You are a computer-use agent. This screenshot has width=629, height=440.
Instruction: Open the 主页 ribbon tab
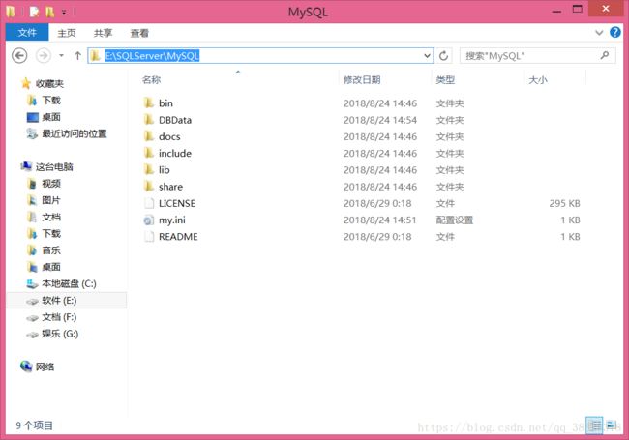point(67,33)
